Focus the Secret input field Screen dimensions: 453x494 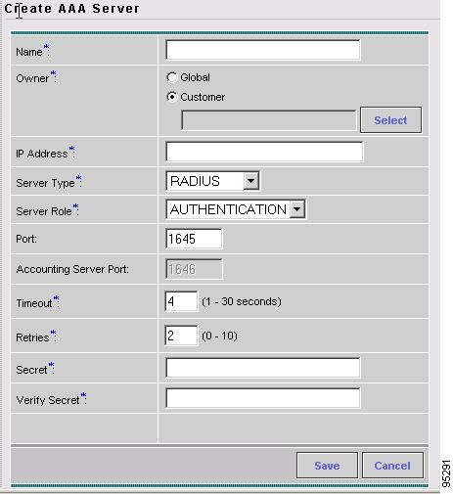[263, 368]
